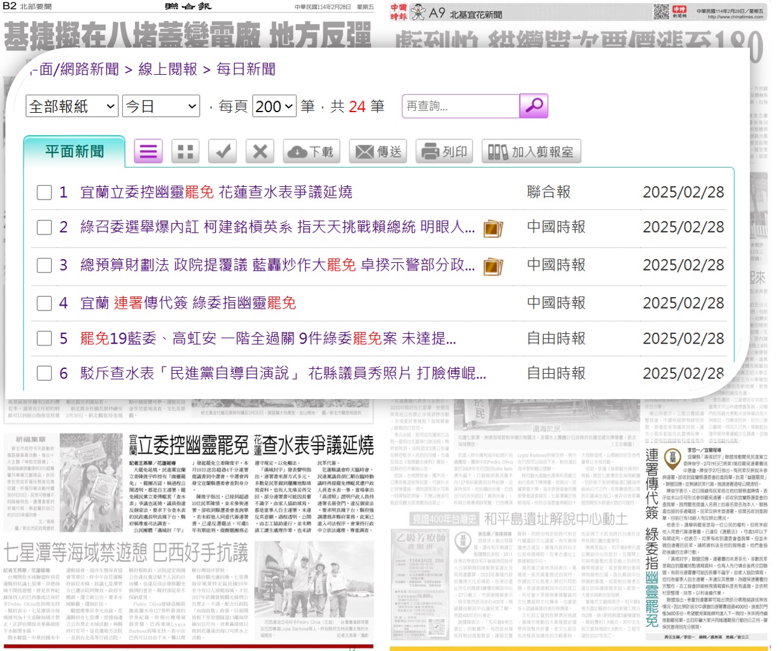Click the 傳送 send mail button
Screen dimensions: 783x651
pyautogui.click(x=378, y=151)
